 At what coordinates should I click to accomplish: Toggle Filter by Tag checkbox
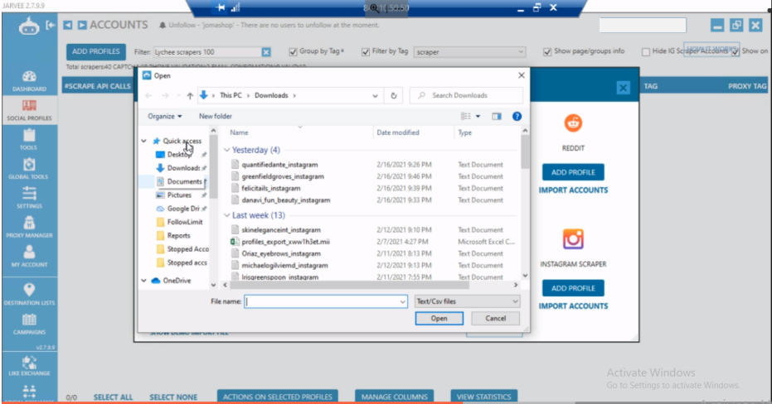(x=366, y=51)
